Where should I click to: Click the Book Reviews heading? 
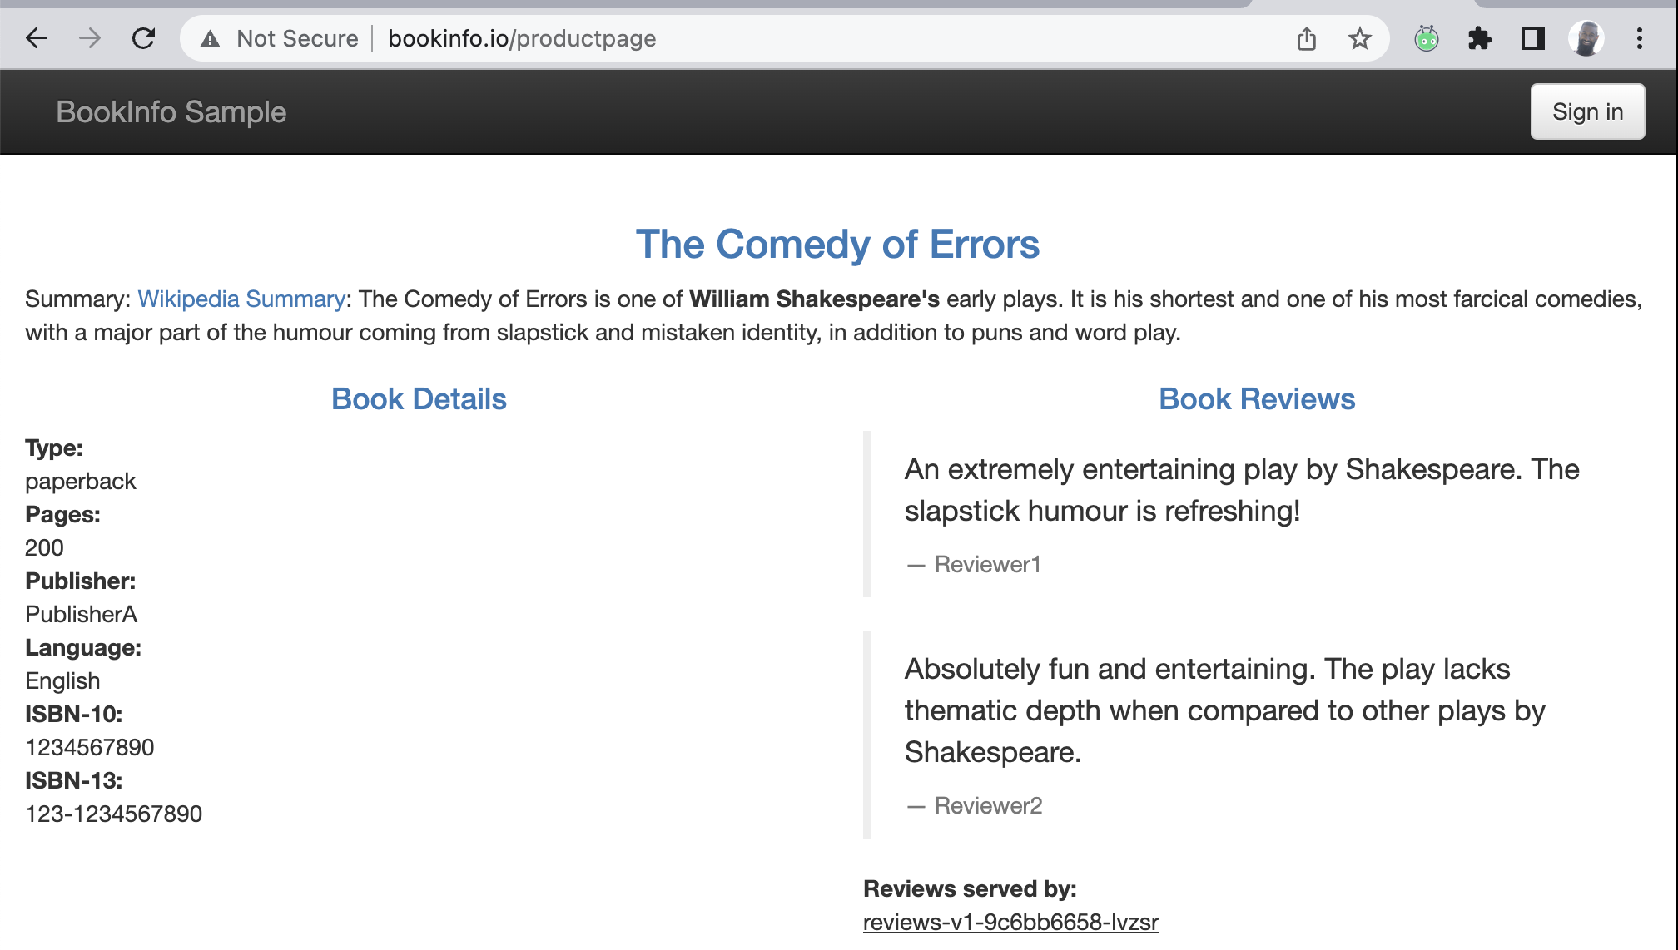point(1257,399)
